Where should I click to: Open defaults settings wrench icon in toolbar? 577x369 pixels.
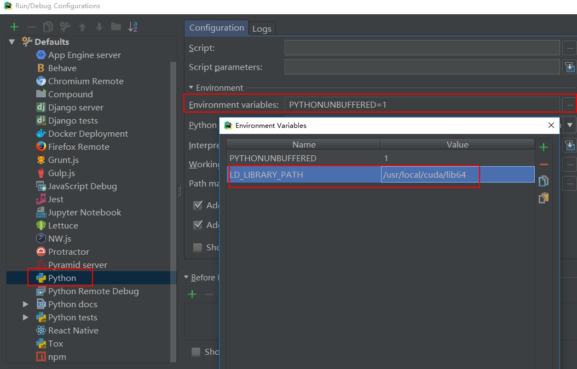pyautogui.click(x=65, y=27)
